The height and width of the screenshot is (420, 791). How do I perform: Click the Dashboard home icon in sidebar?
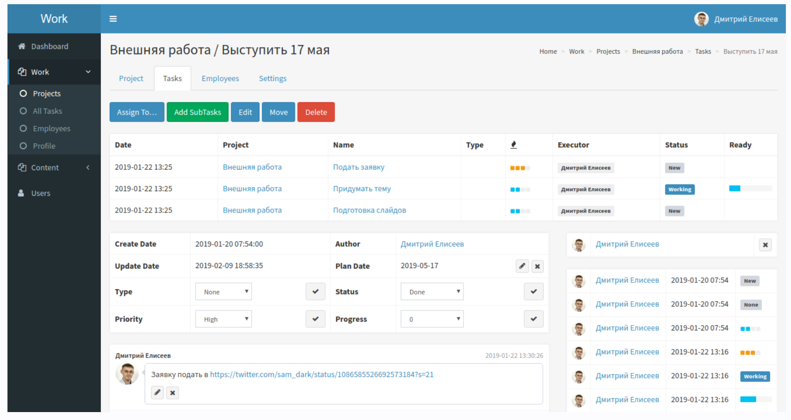pos(21,46)
